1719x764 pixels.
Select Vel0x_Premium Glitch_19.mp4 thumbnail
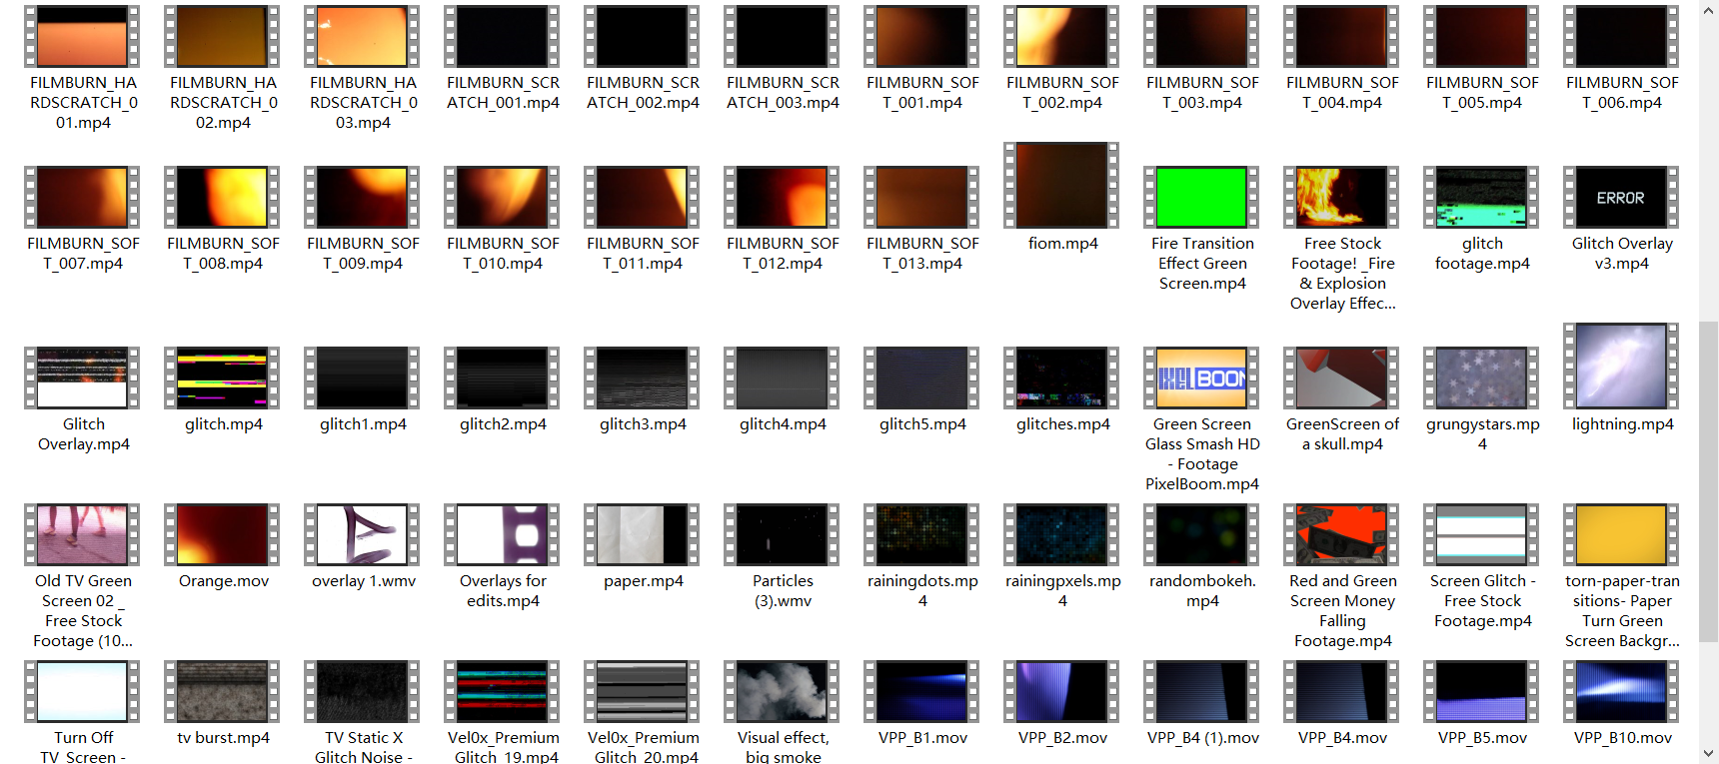[502, 692]
